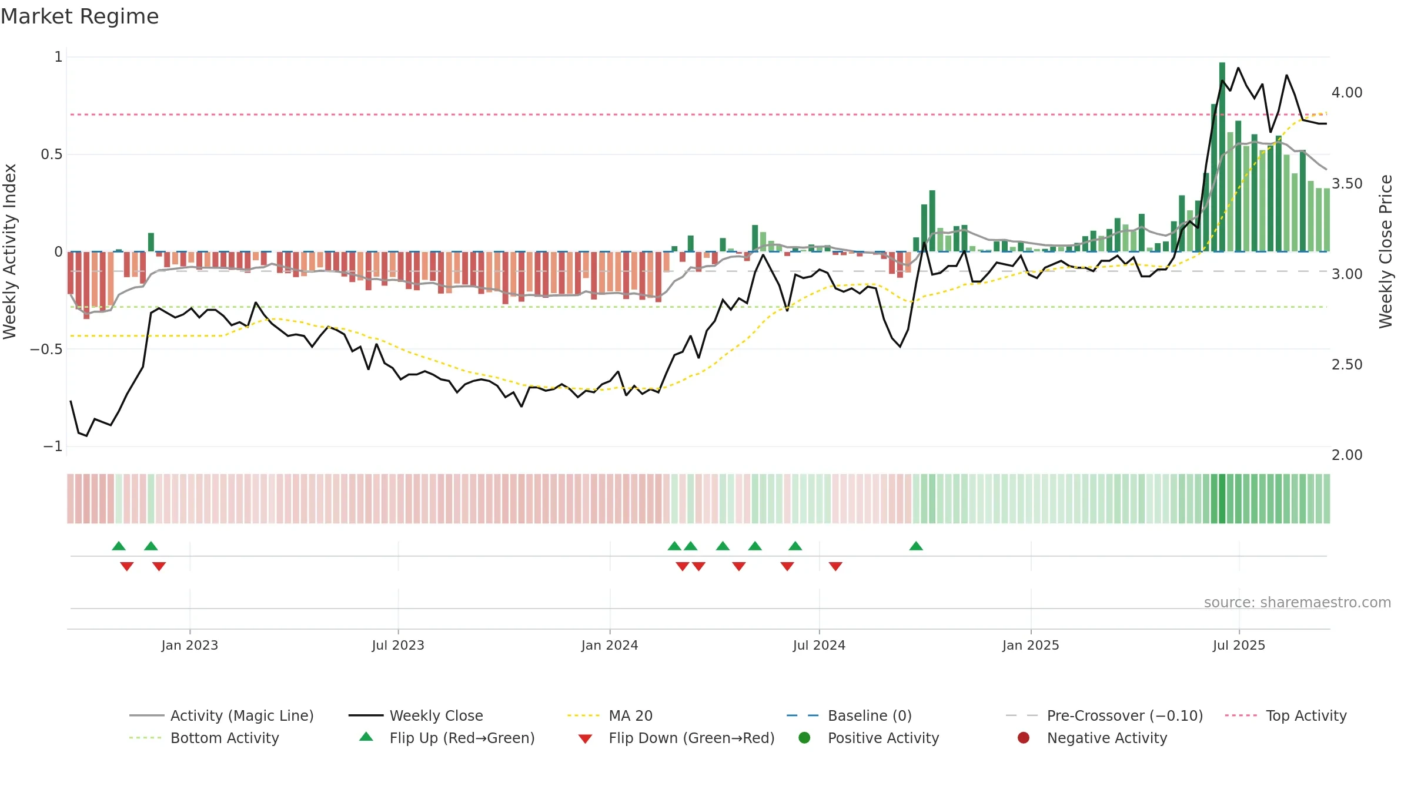Click the Activity (Magic Line) legend entry
Screen dimensions: 1411x793
pos(222,715)
